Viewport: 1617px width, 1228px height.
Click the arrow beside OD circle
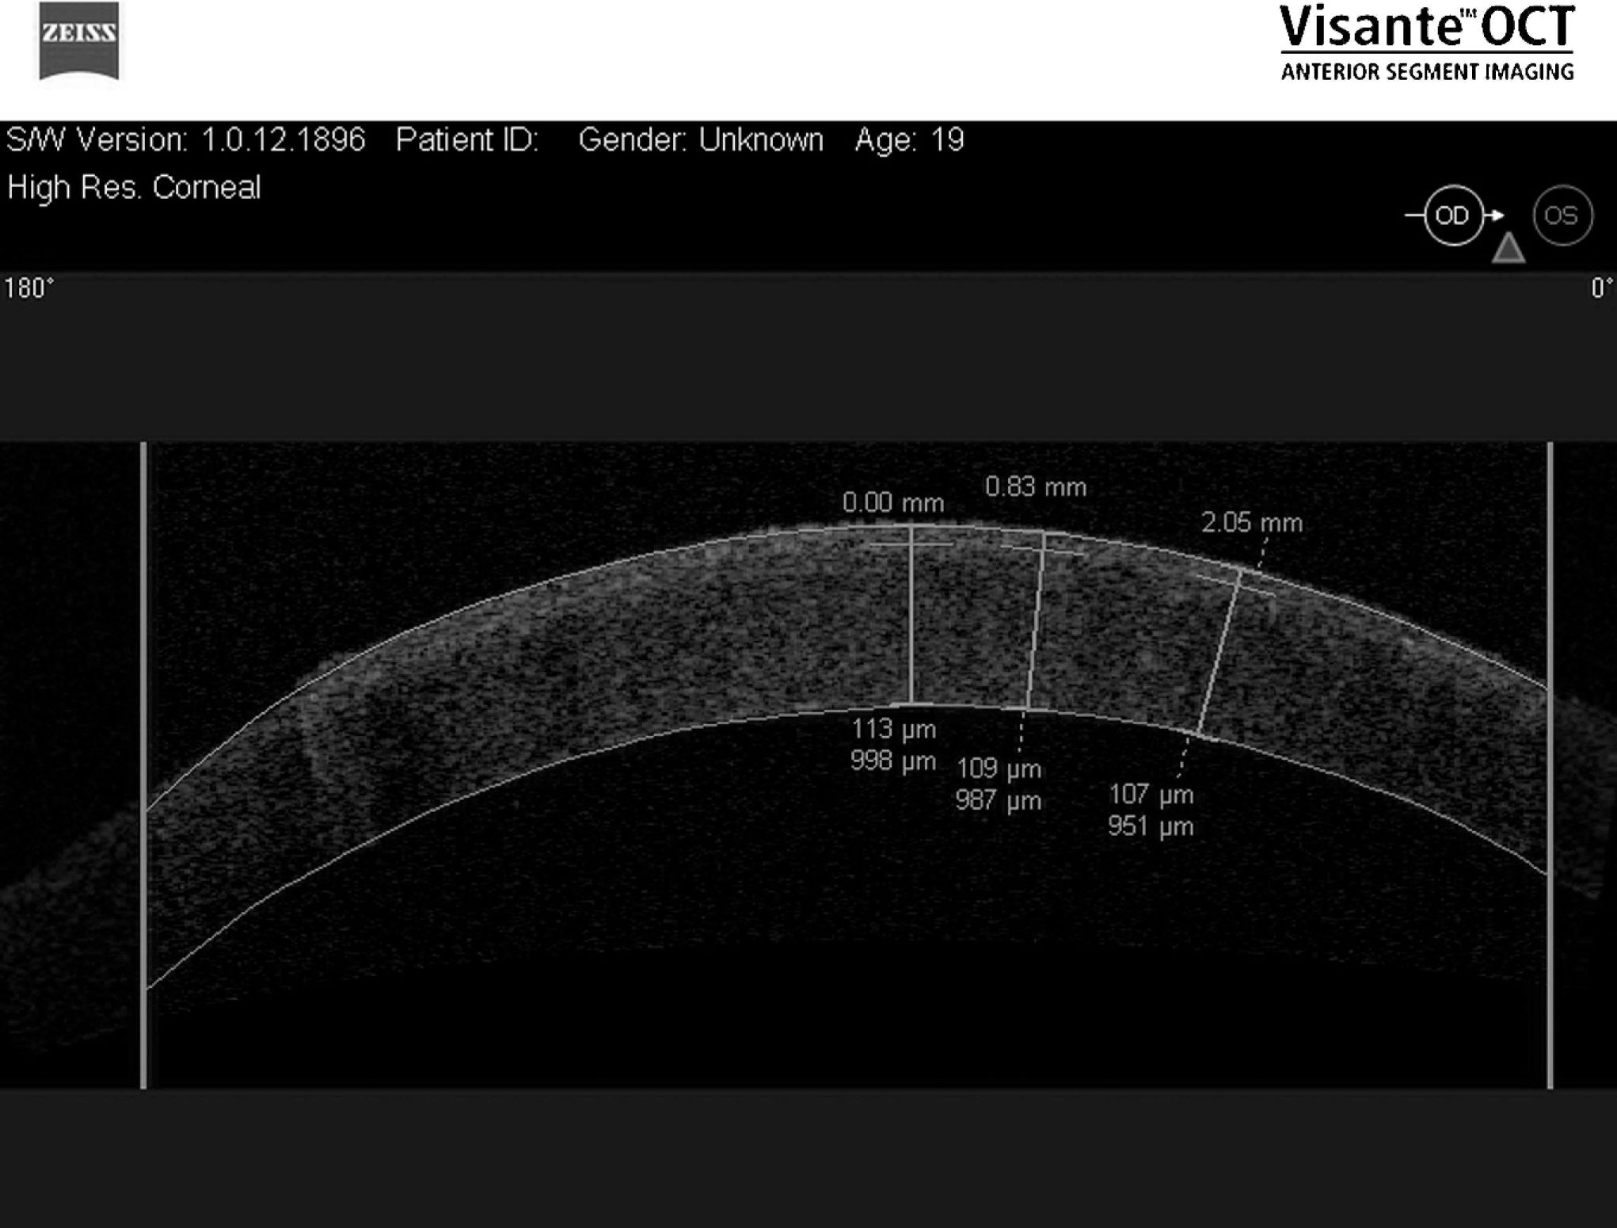(1494, 215)
